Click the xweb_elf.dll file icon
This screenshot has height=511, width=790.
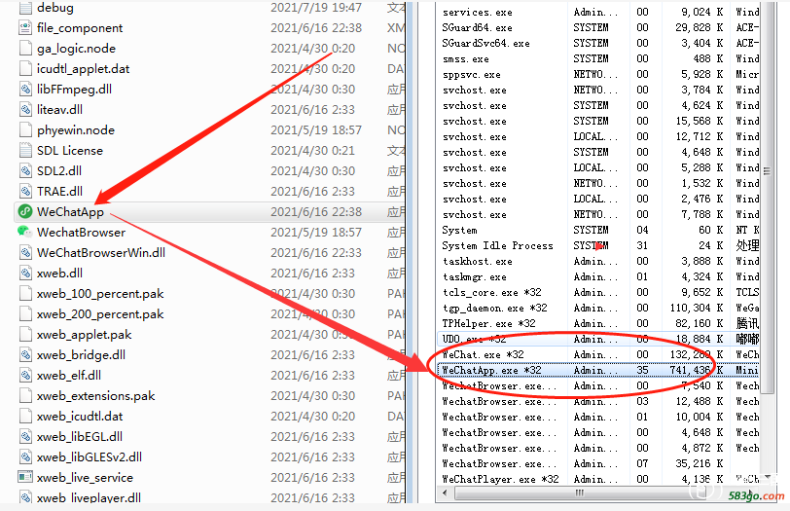click(25, 375)
